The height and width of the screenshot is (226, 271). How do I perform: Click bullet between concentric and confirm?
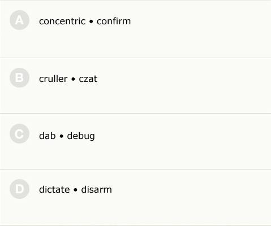click(x=91, y=21)
